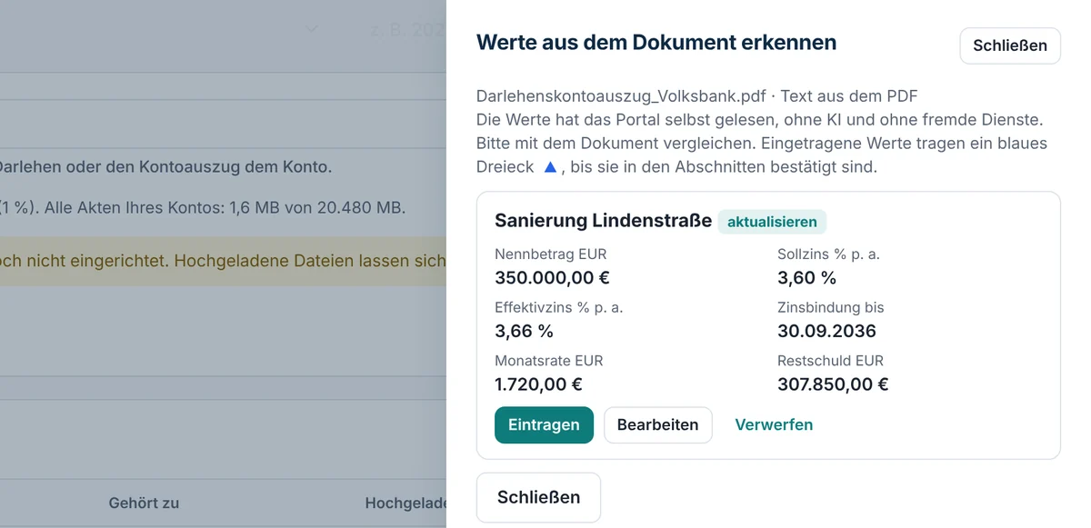1091x528 pixels.
Task: Select the Zinsbindung date 30.09.2036
Action: [x=826, y=331]
